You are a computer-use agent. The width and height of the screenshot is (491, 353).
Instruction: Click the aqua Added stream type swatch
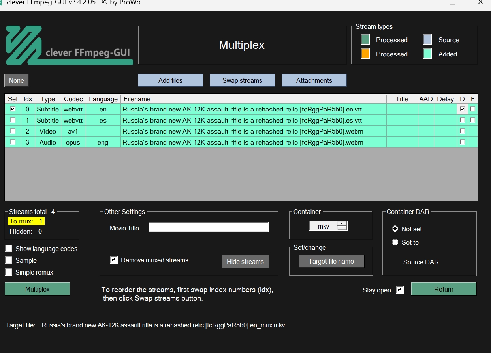tap(427, 54)
